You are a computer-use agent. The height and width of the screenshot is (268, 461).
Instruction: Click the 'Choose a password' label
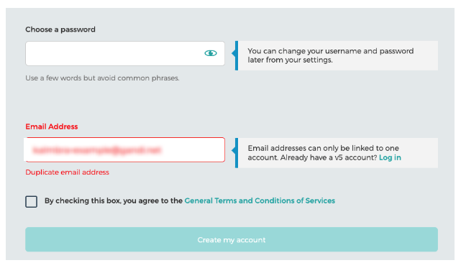[x=60, y=29]
